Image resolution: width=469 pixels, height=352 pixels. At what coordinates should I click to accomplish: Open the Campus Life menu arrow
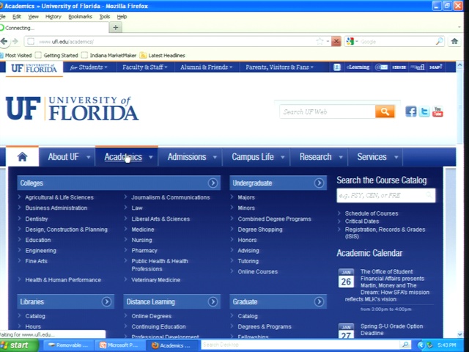coord(282,157)
